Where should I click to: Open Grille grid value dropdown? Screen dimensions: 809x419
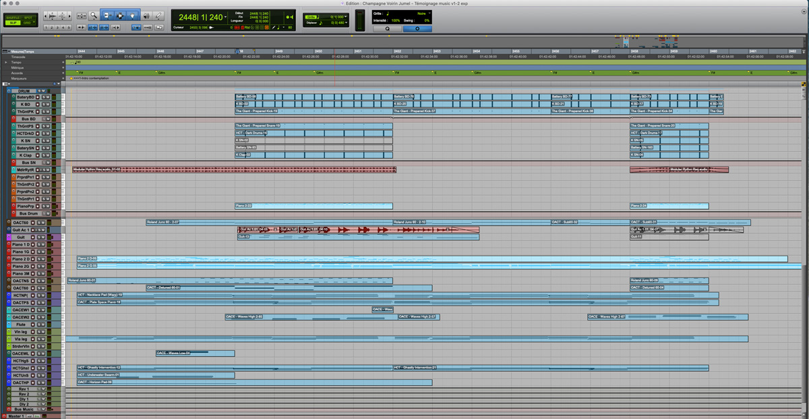tap(346, 17)
